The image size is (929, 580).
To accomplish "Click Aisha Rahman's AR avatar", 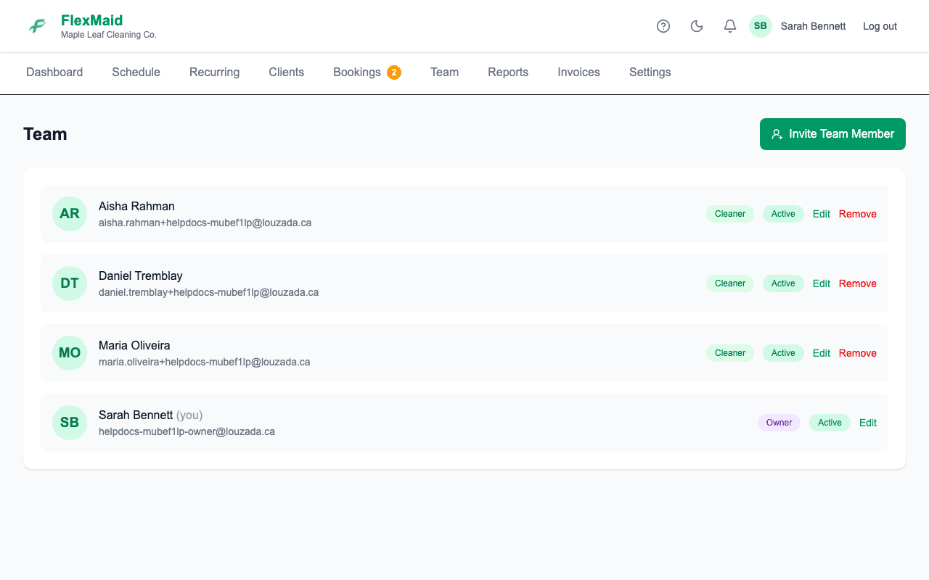I will (x=70, y=214).
